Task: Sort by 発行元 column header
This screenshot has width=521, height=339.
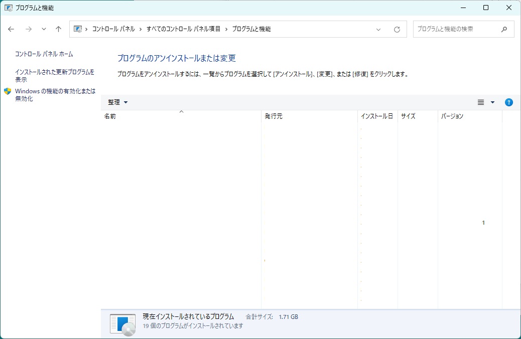Action: (x=309, y=116)
